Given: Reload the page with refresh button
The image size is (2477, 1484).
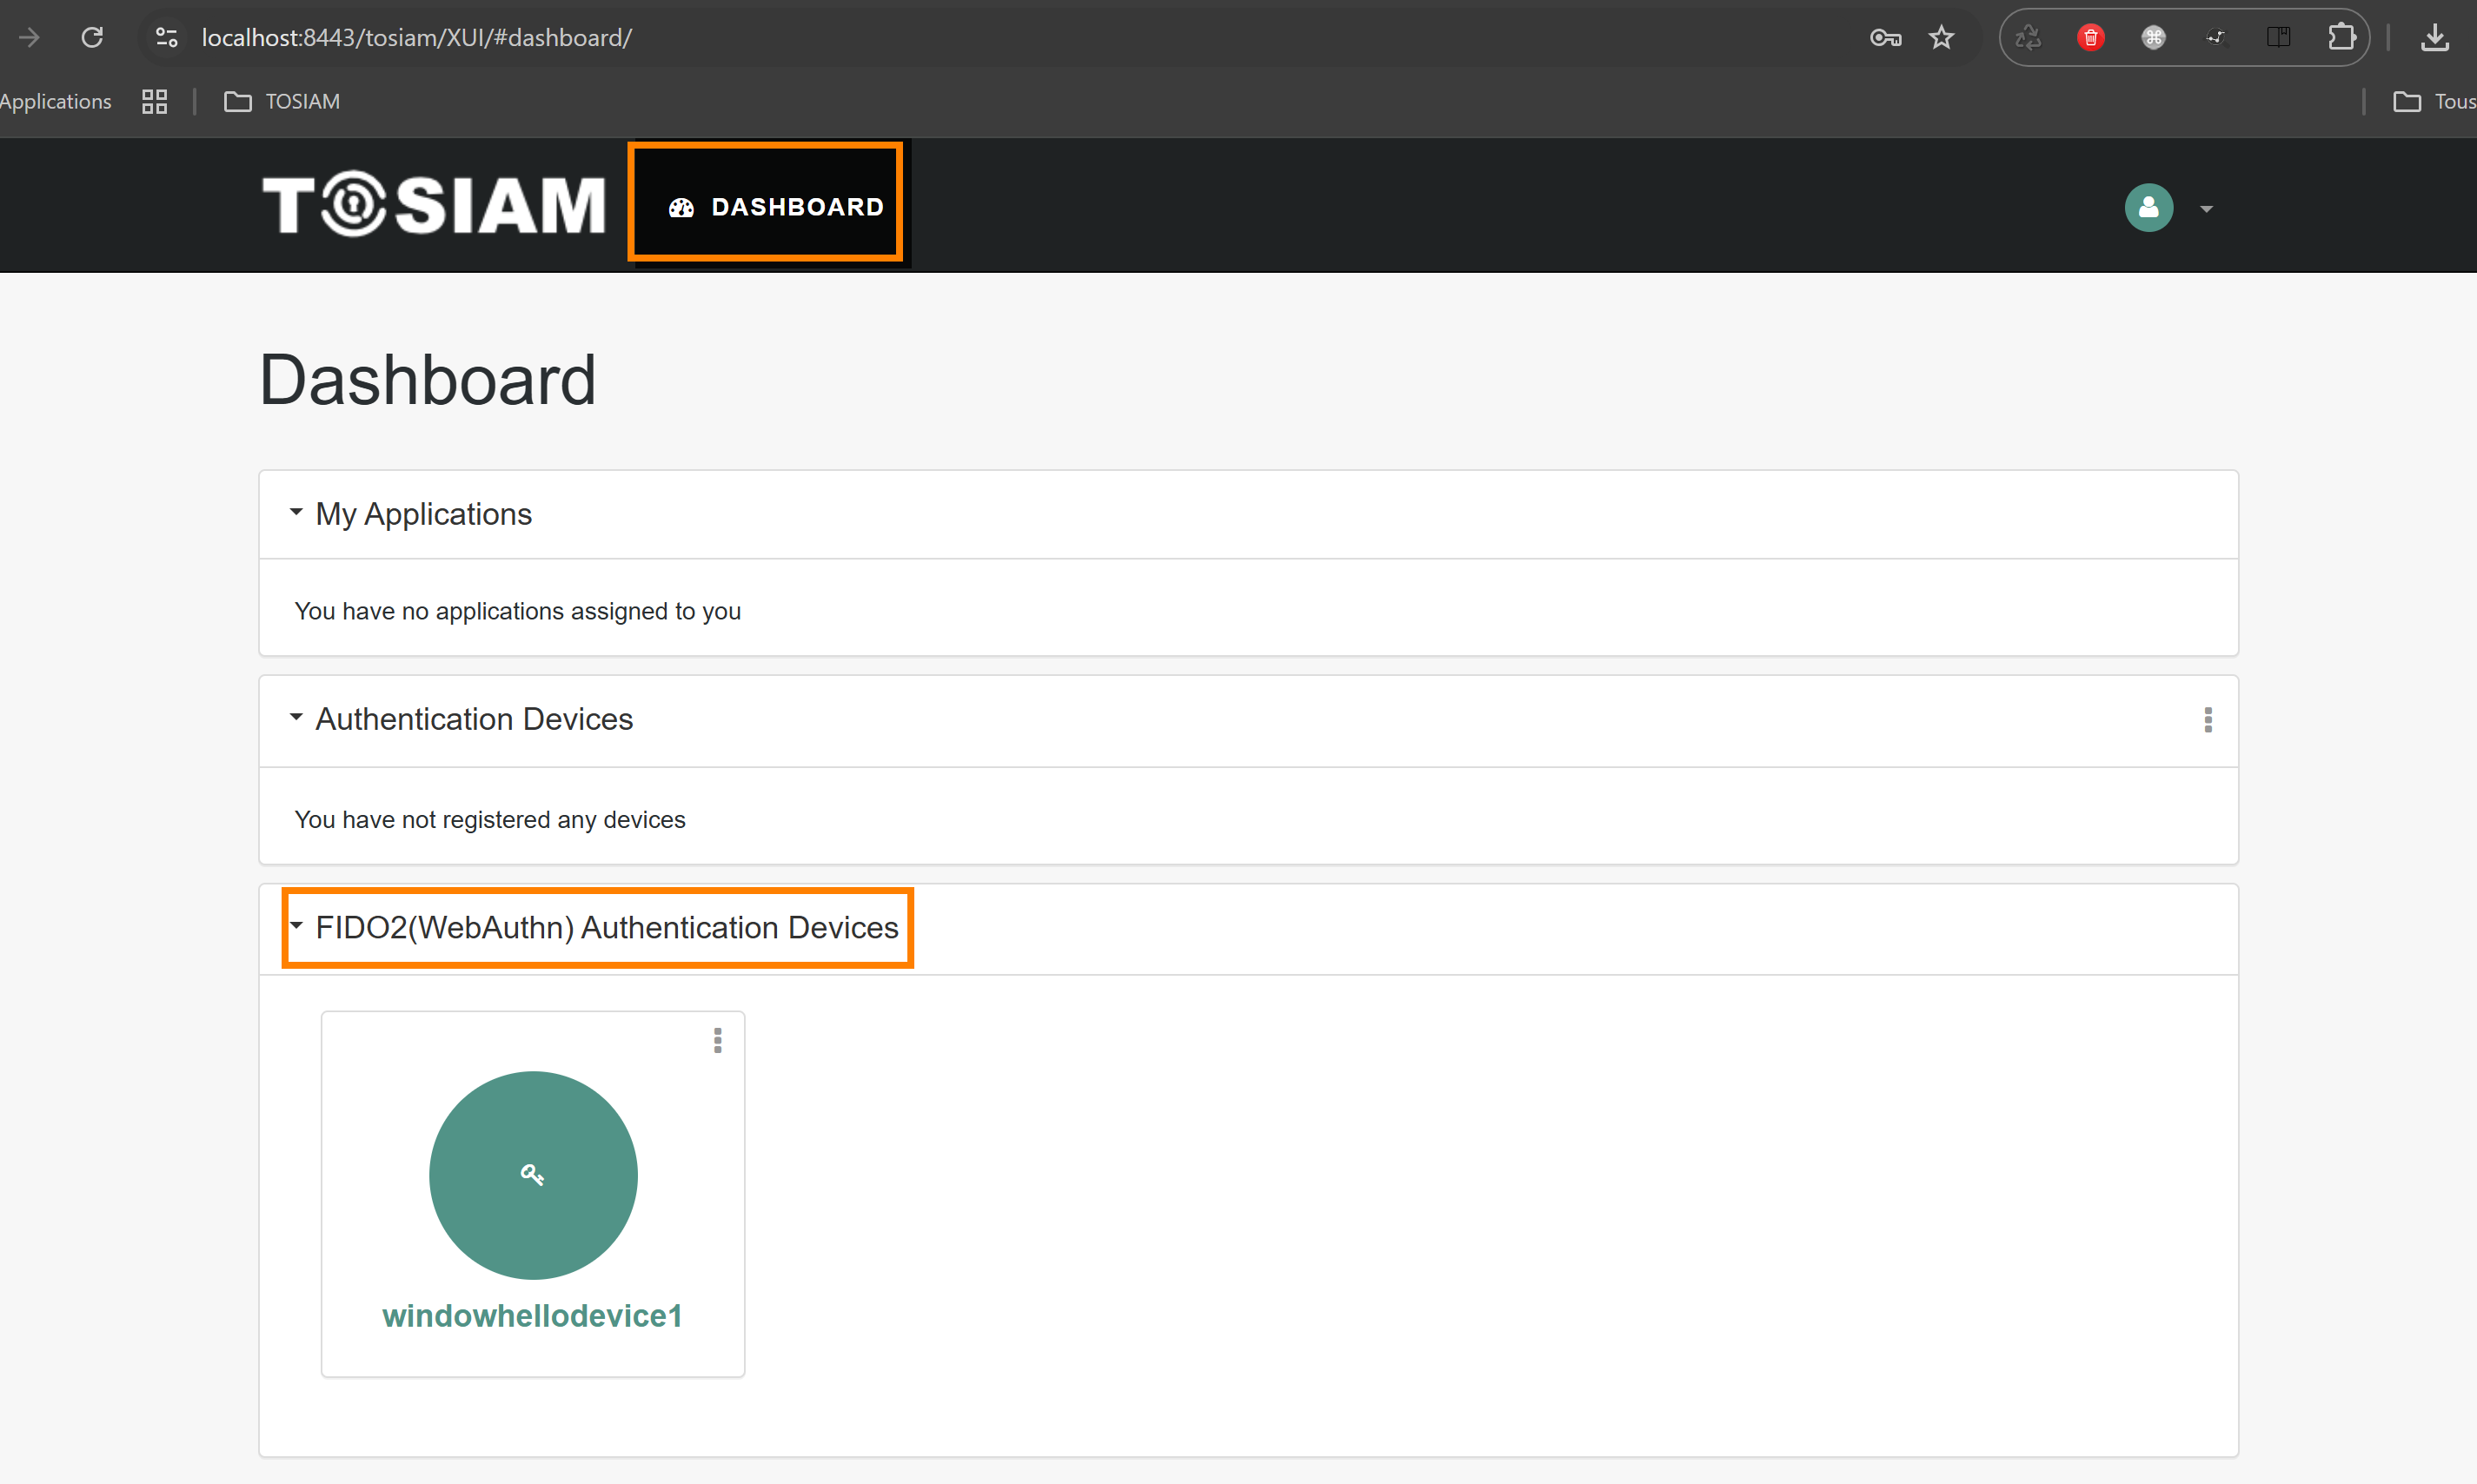Looking at the screenshot, I should (x=92, y=37).
